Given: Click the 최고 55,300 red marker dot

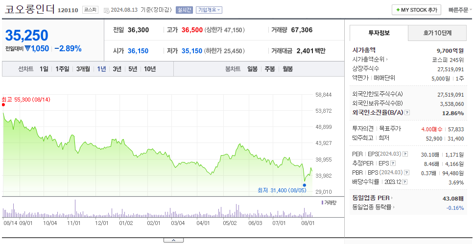Looking at the screenshot, I should tap(3, 105).
